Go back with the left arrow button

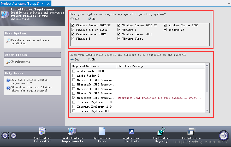click(13, 135)
